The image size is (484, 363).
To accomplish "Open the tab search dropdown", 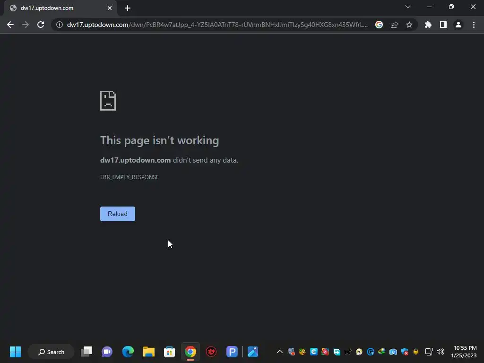I will pos(408,7).
